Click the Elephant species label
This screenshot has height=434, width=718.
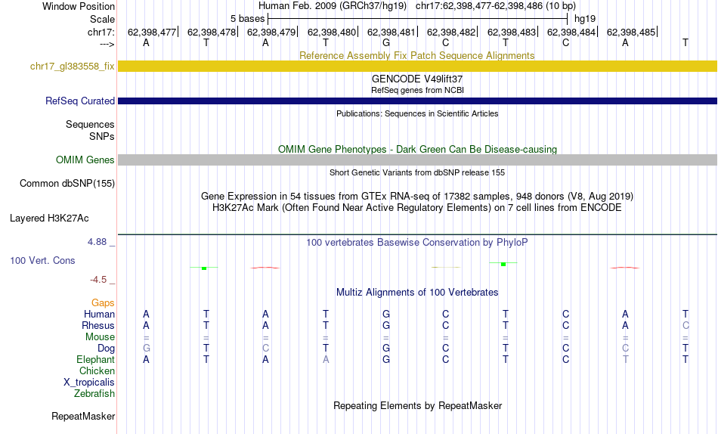pos(96,360)
